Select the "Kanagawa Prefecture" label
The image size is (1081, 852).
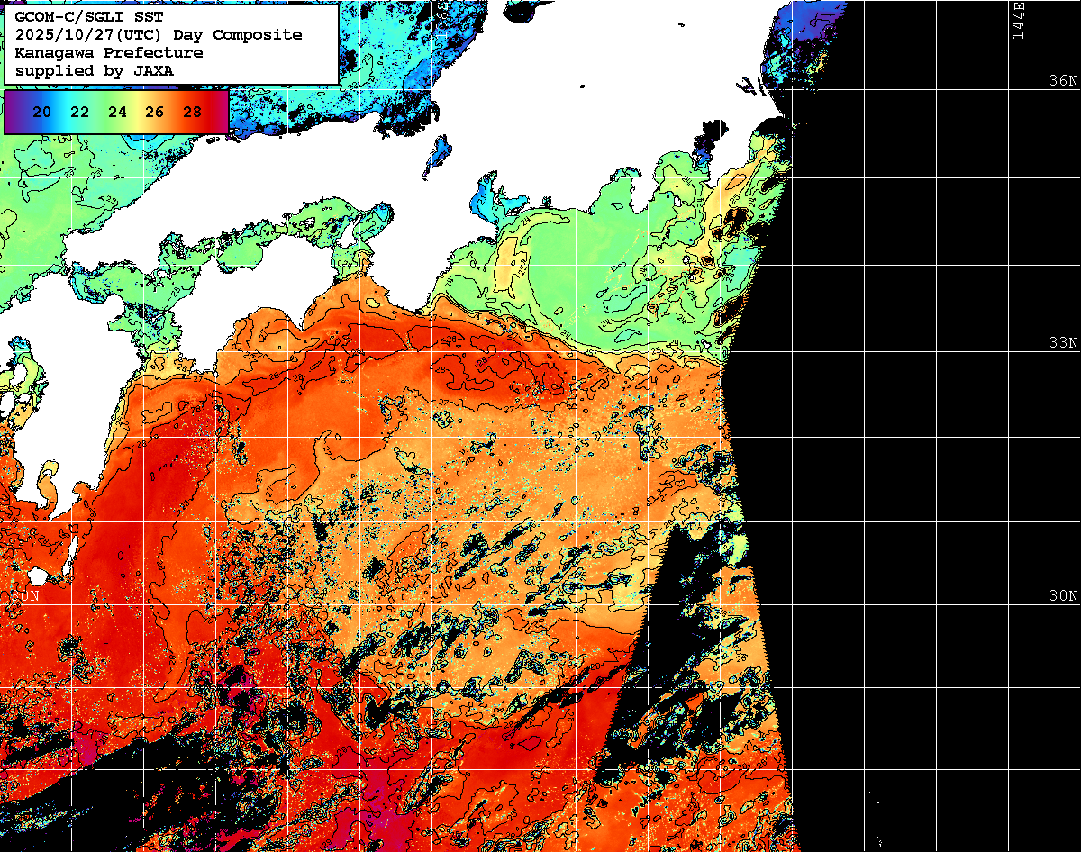click(108, 53)
